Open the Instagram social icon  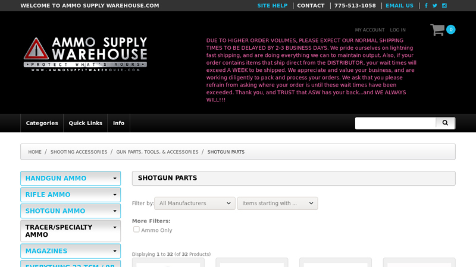point(444,6)
